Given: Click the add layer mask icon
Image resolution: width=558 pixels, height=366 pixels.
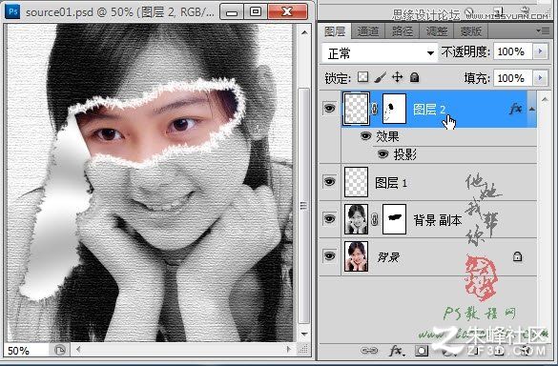Looking at the screenshot, I should [x=422, y=351].
